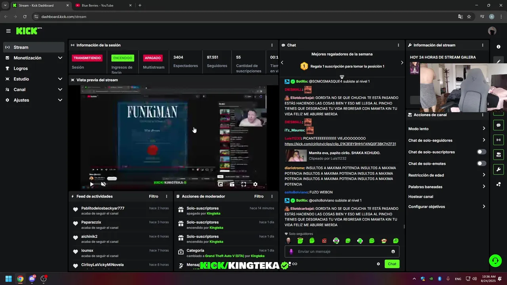Click Filtro in Acciones de moderador
The height and width of the screenshot is (285, 507).
(259, 196)
